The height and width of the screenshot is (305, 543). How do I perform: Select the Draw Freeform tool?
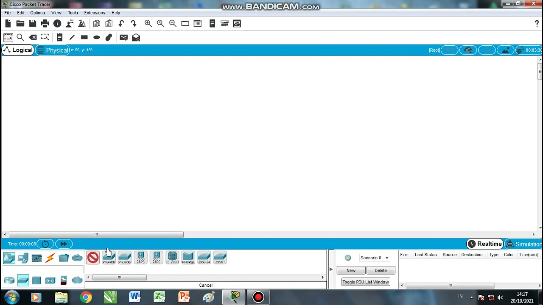click(109, 38)
